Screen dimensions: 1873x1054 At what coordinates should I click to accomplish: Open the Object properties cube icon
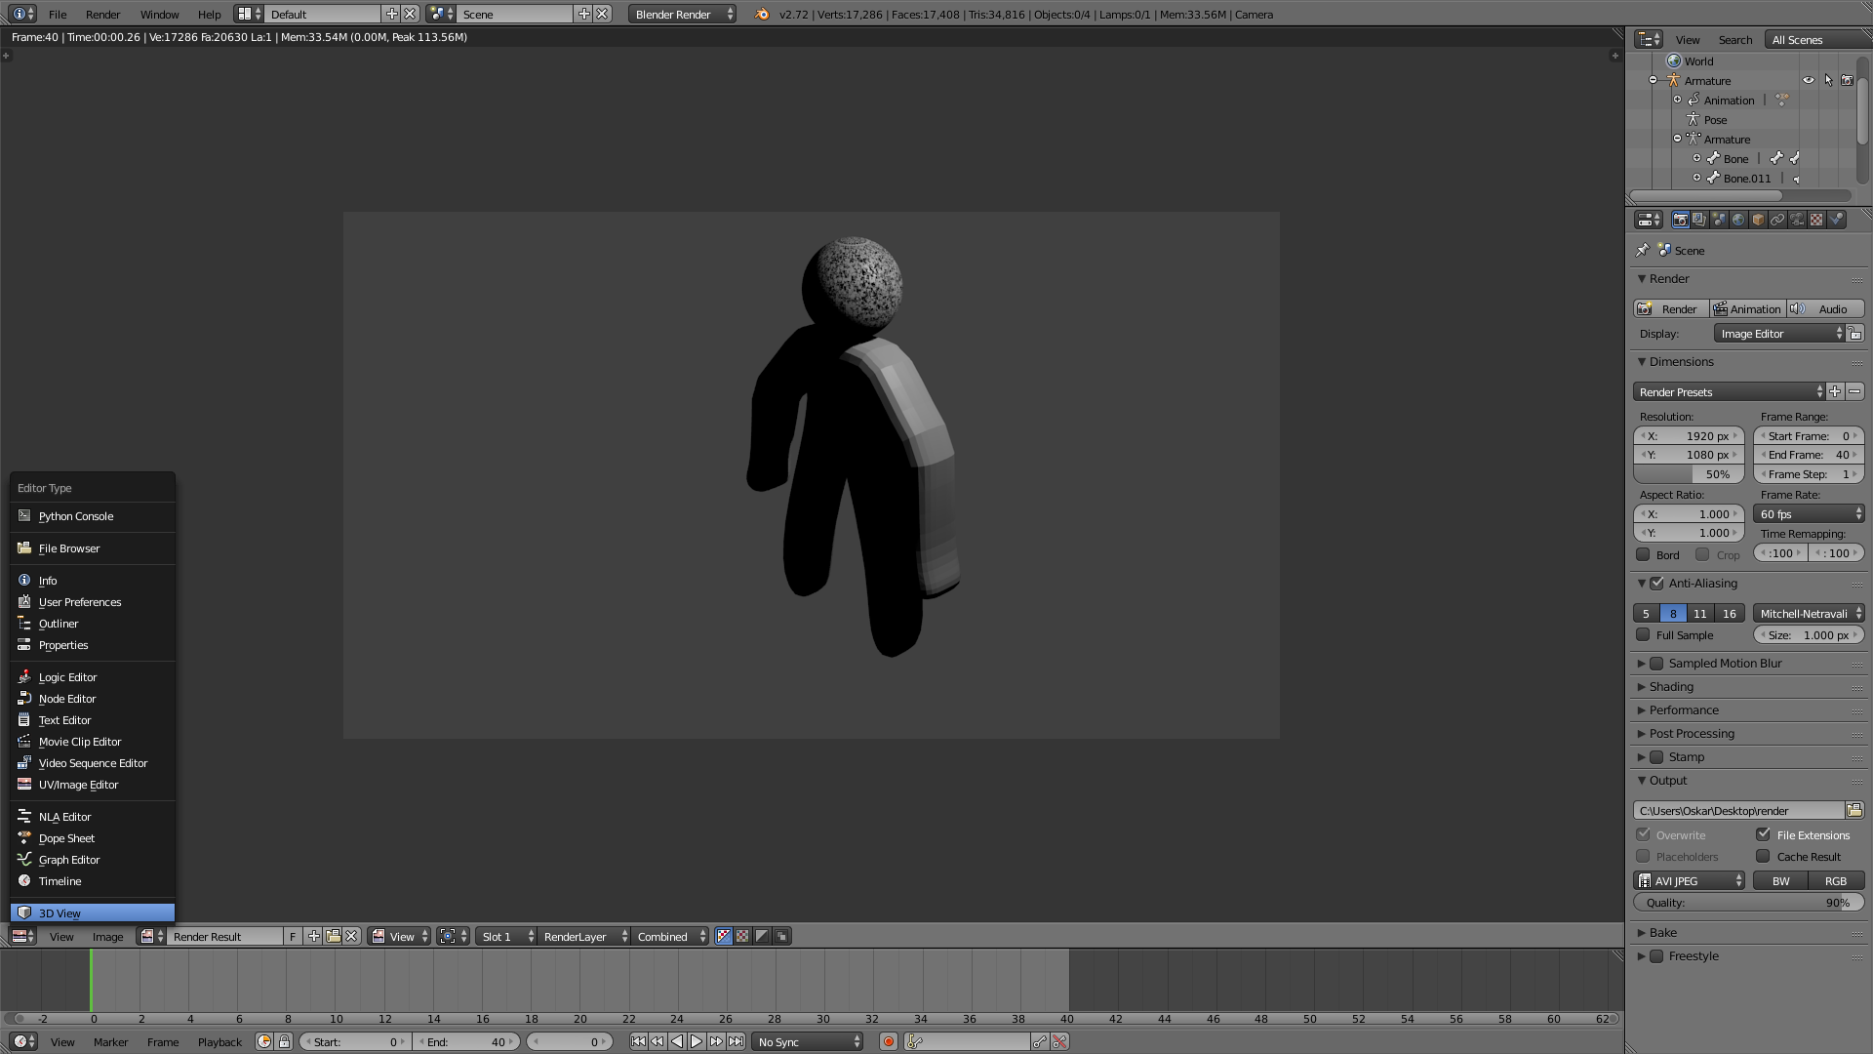point(1758,220)
